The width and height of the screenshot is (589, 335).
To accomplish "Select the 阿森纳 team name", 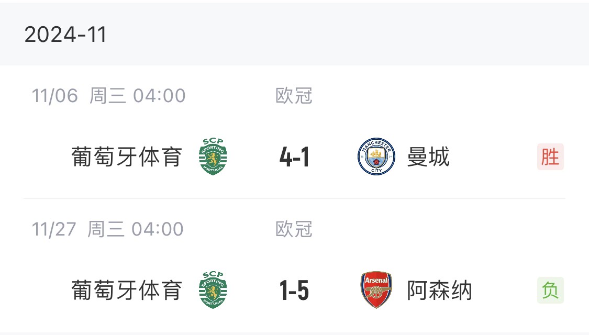I will point(439,291).
